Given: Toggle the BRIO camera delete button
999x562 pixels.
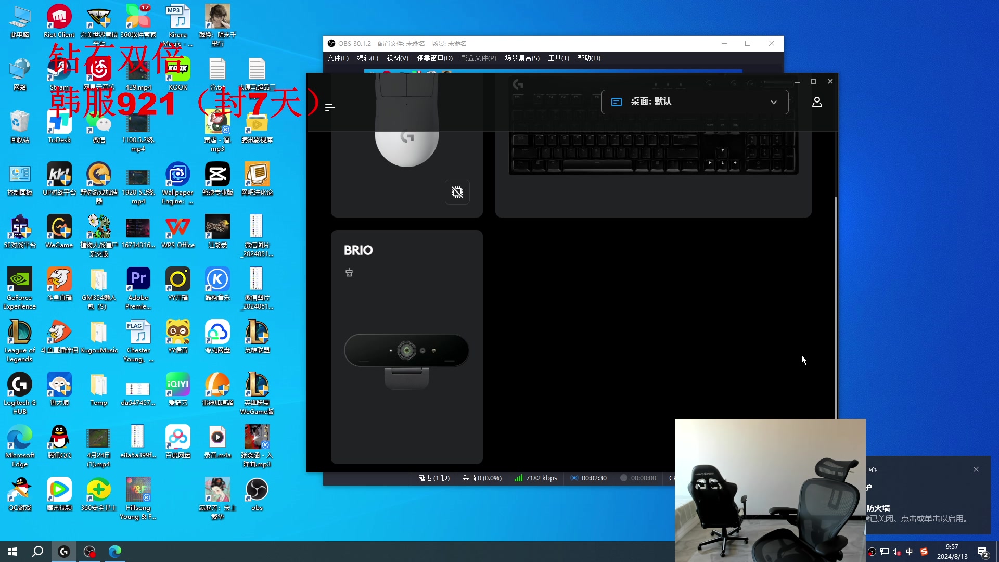Looking at the screenshot, I should tap(349, 273).
